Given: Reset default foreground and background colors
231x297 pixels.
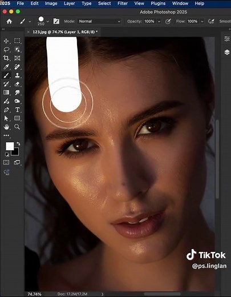Looking at the screenshot, I should pyautogui.click(x=7, y=154).
